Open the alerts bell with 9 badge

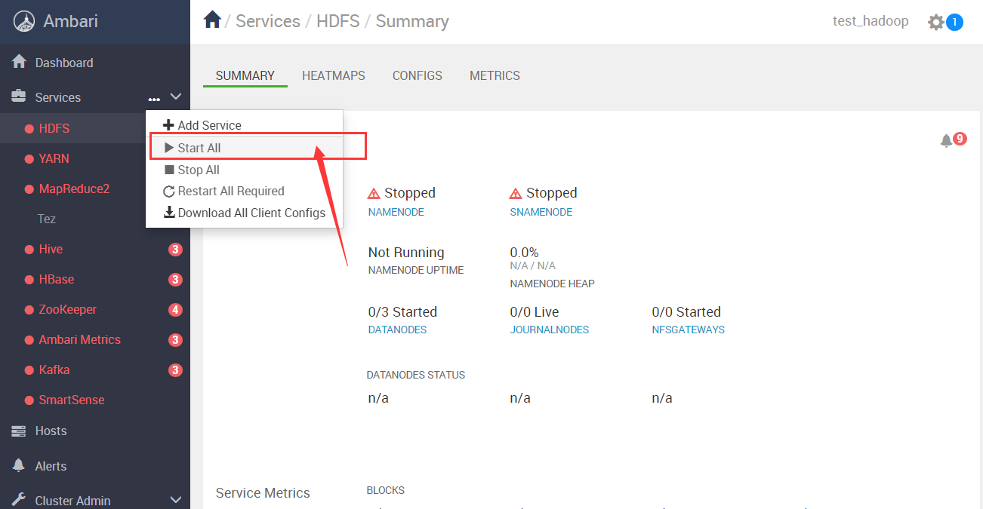pos(946,141)
